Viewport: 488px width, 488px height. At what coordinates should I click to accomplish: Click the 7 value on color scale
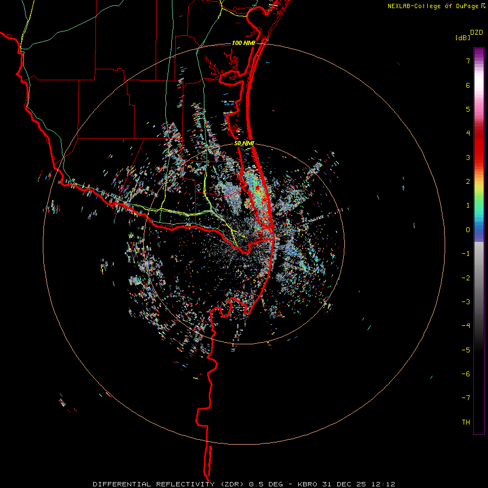[467, 61]
